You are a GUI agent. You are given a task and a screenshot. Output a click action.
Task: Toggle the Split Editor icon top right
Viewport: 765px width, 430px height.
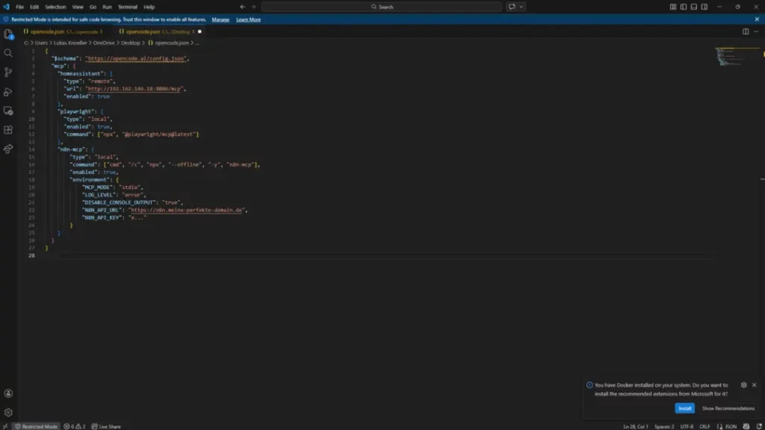point(745,32)
